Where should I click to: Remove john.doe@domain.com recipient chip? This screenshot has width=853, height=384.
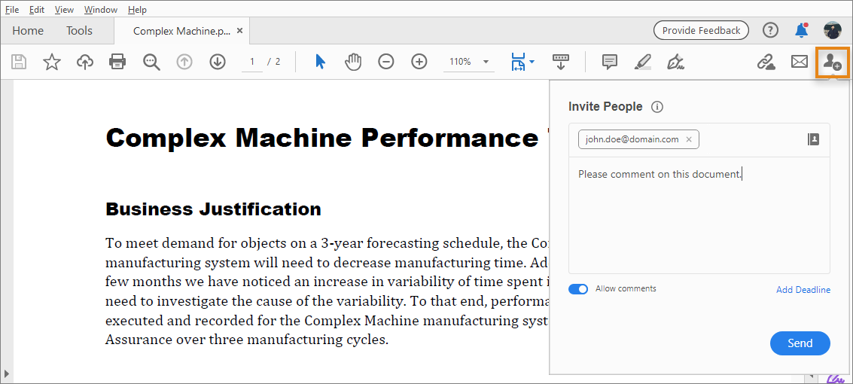(x=689, y=139)
